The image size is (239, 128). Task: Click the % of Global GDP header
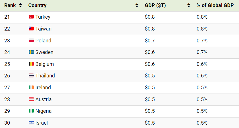point(215,5)
